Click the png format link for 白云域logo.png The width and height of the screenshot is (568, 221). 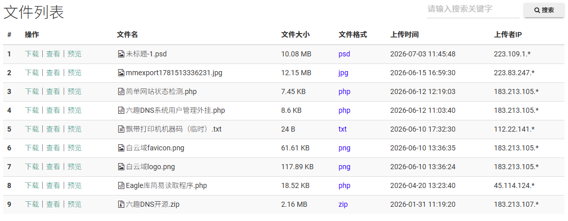tap(344, 167)
